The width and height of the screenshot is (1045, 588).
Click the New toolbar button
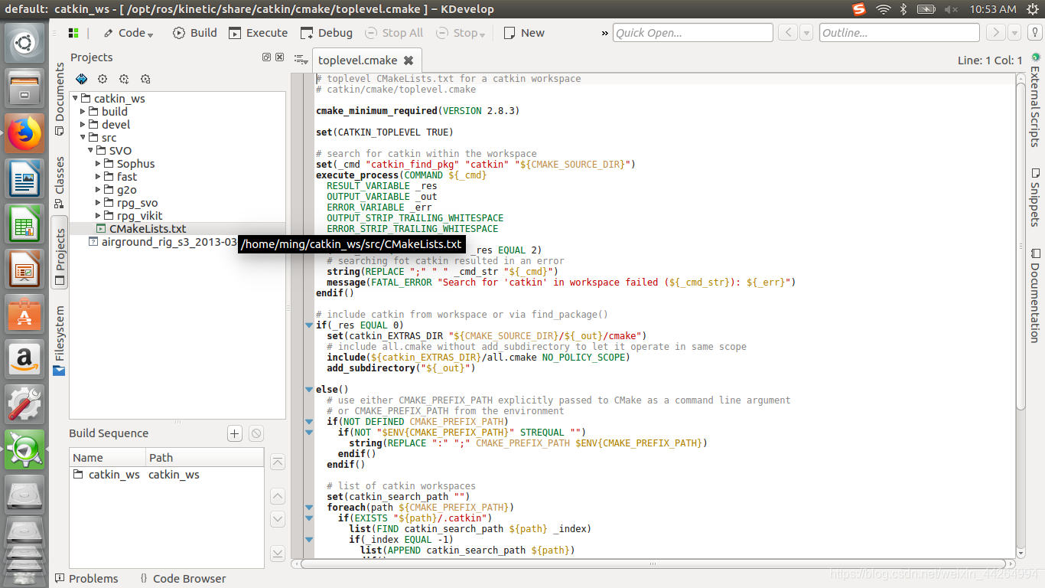pyautogui.click(x=524, y=33)
